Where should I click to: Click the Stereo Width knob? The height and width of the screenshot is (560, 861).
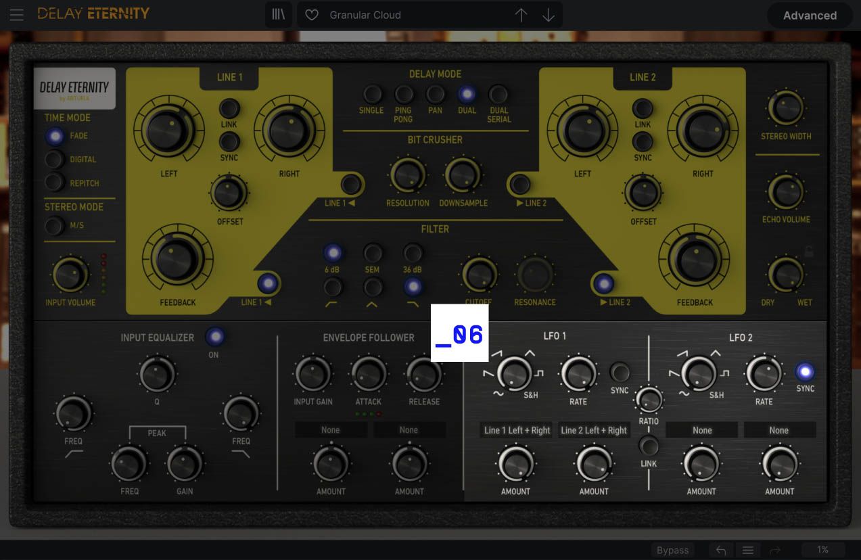[786, 108]
